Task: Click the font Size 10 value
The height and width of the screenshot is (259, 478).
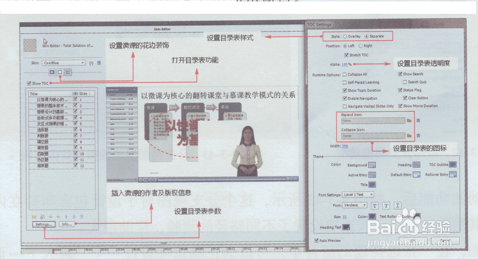Action: coord(345,217)
